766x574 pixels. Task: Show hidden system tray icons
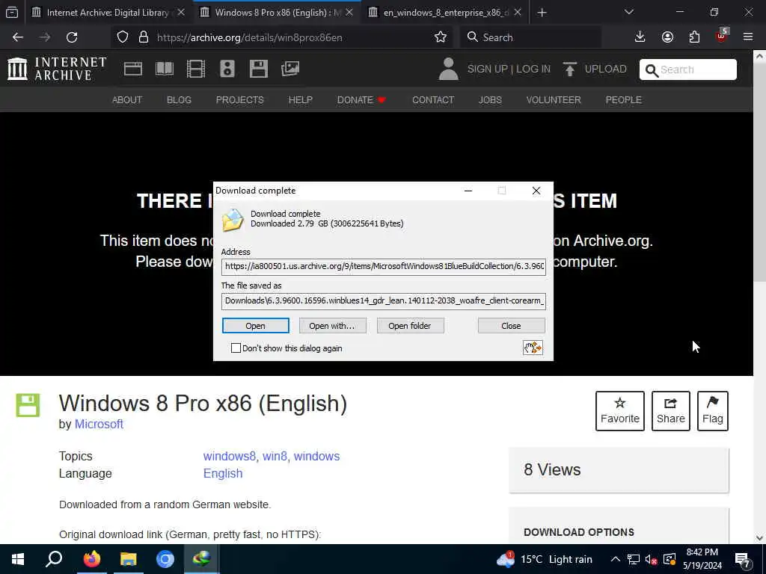pos(616,559)
